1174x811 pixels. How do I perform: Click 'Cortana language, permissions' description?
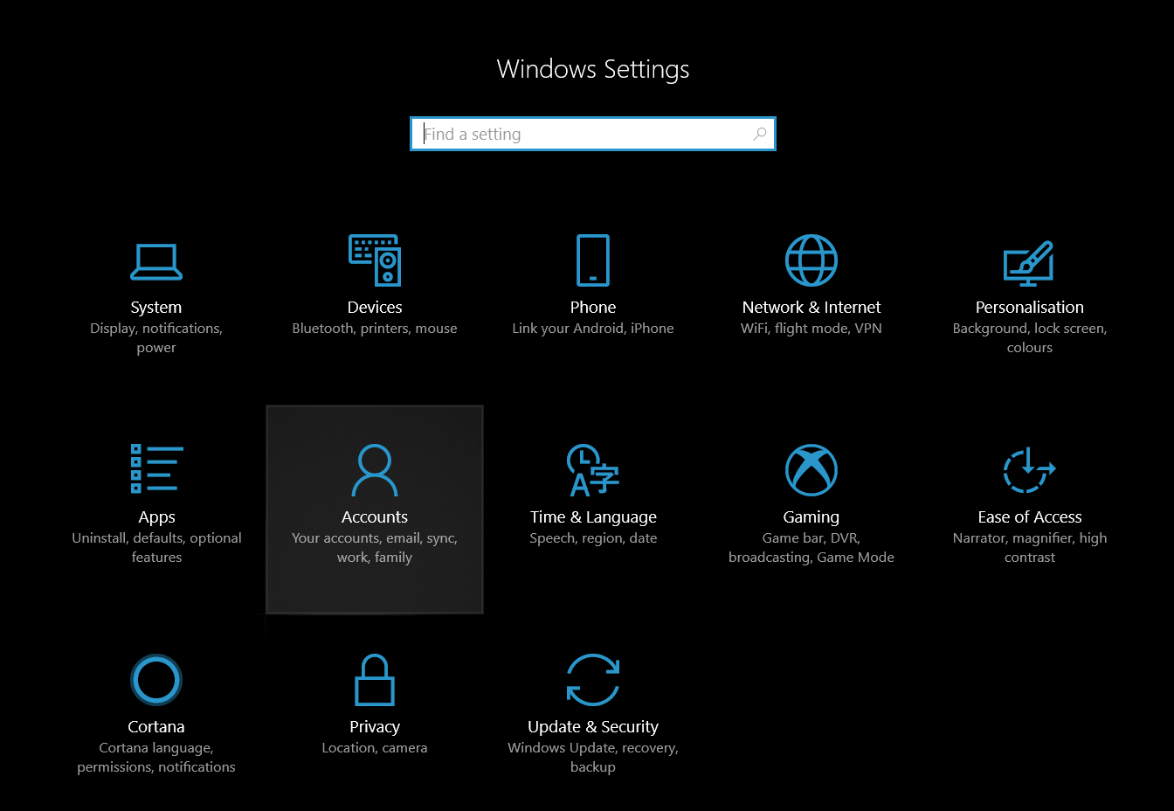coord(156,758)
